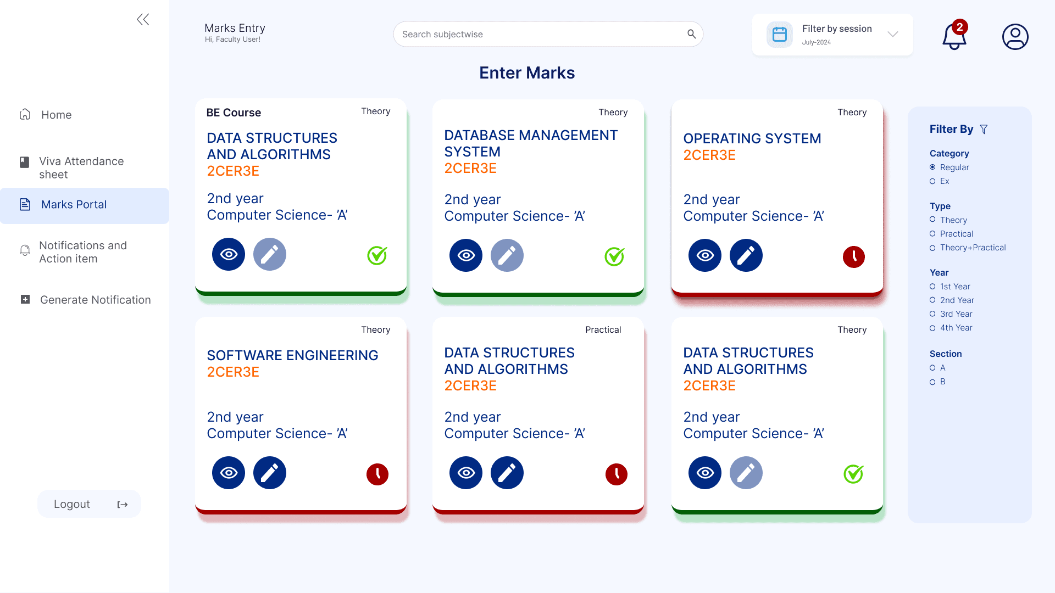Open the preview eye icon on DATA STRUCTURES AND ALGORITHMS
The width and height of the screenshot is (1055, 593).
[x=228, y=254]
